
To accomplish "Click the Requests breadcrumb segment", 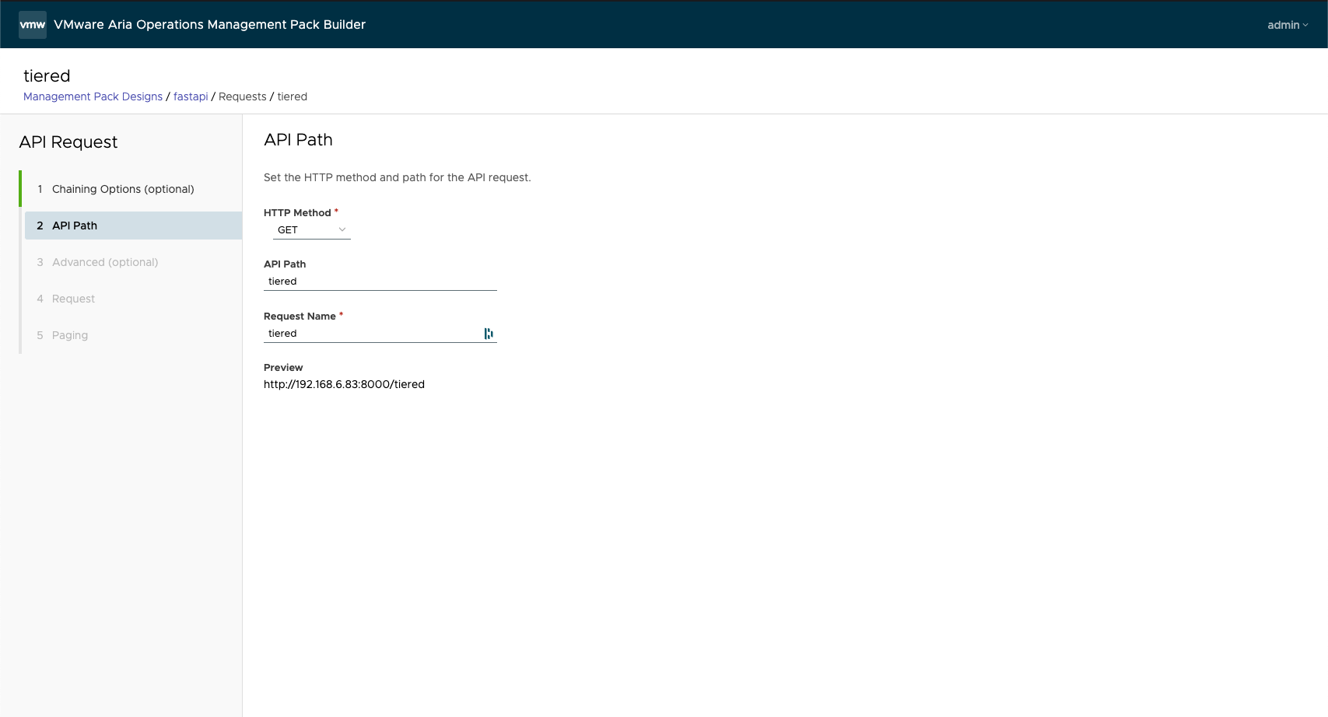I will pos(242,96).
